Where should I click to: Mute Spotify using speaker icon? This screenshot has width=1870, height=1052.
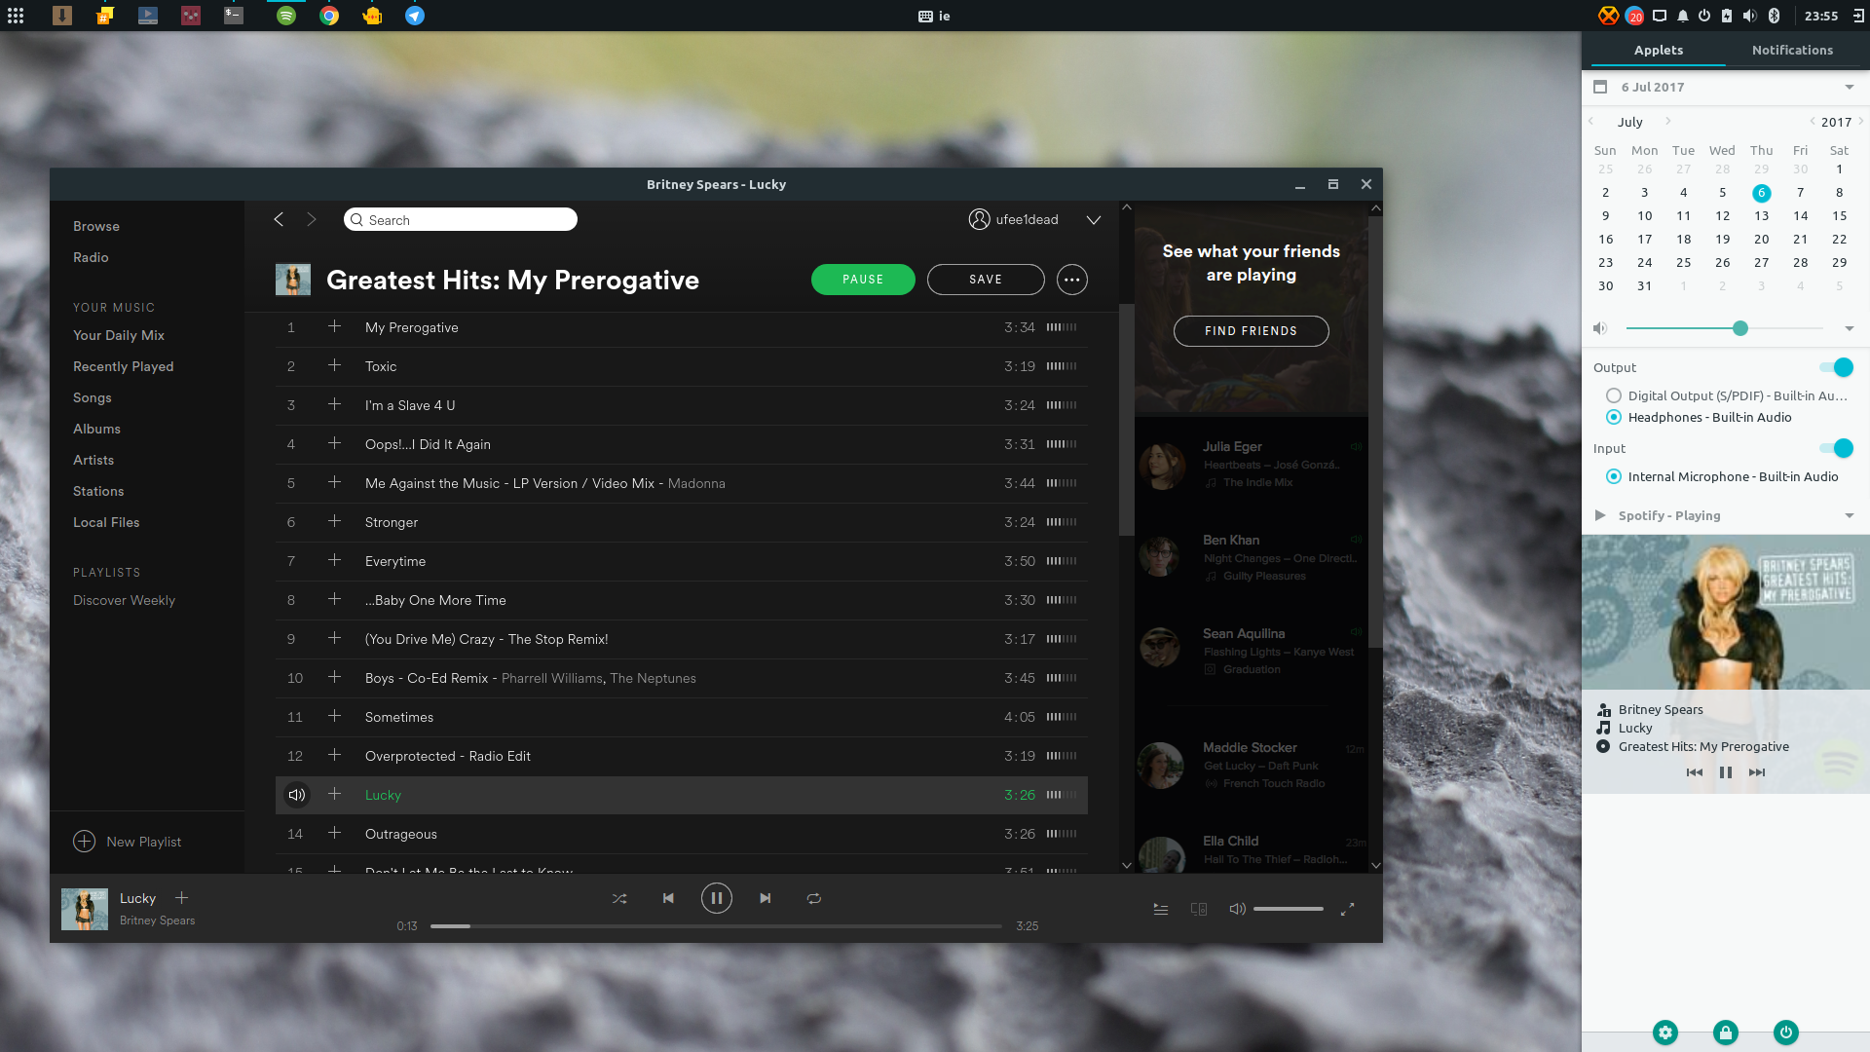click(1237, 909)
